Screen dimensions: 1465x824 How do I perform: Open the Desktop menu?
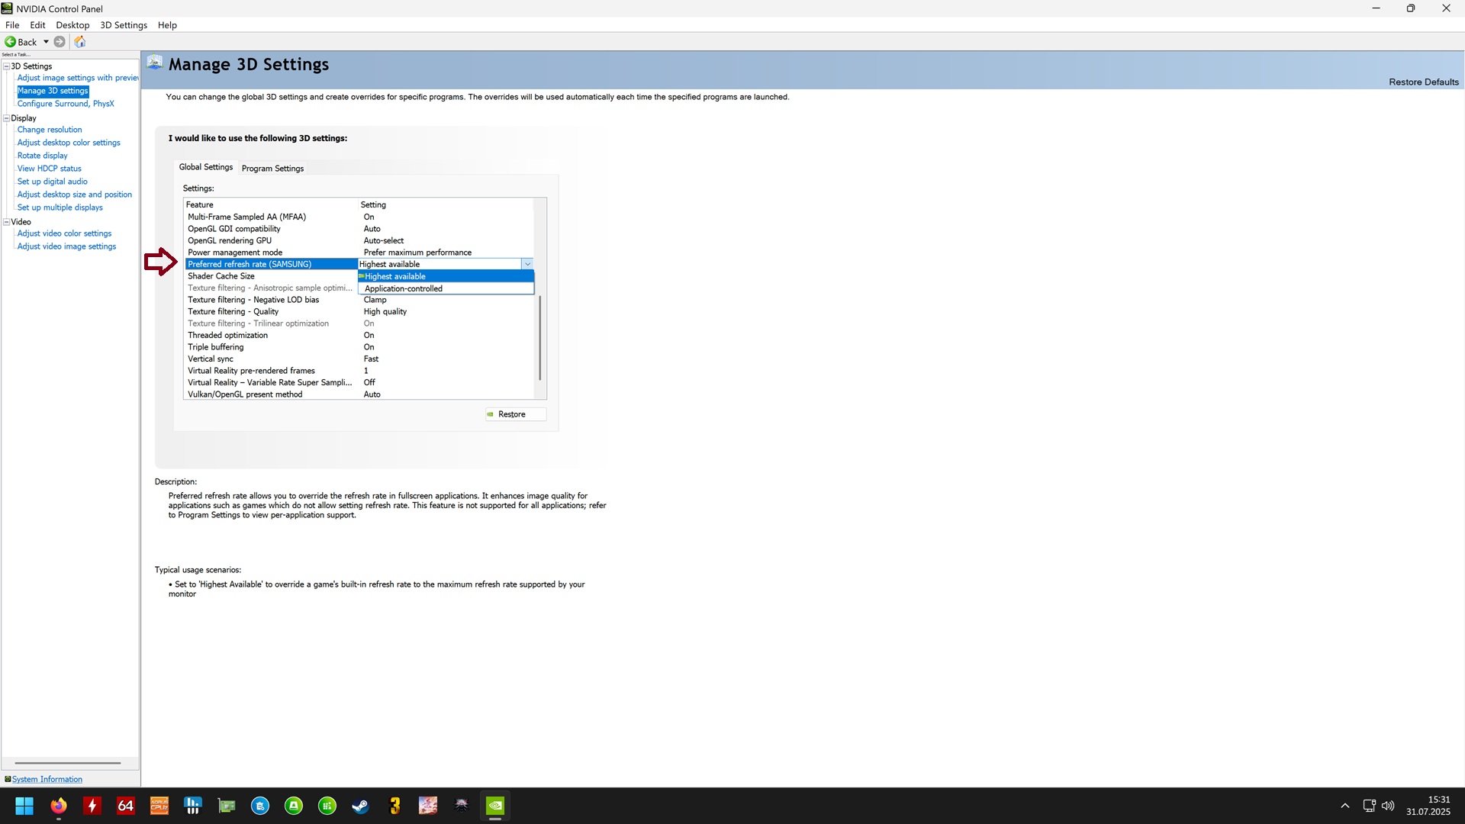pos(72,25)
